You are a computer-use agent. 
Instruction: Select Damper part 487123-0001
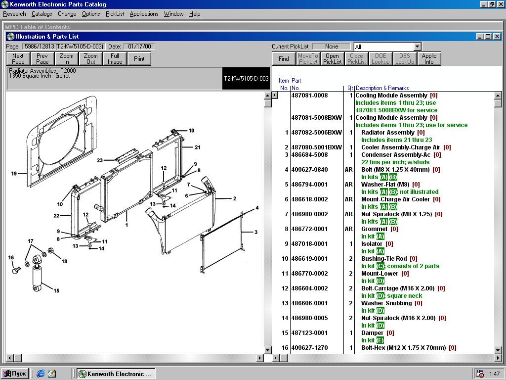(309, 333)
